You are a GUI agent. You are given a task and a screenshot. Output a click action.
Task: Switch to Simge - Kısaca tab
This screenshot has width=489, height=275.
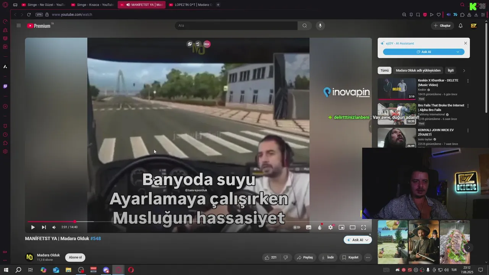tap(92, 5)
